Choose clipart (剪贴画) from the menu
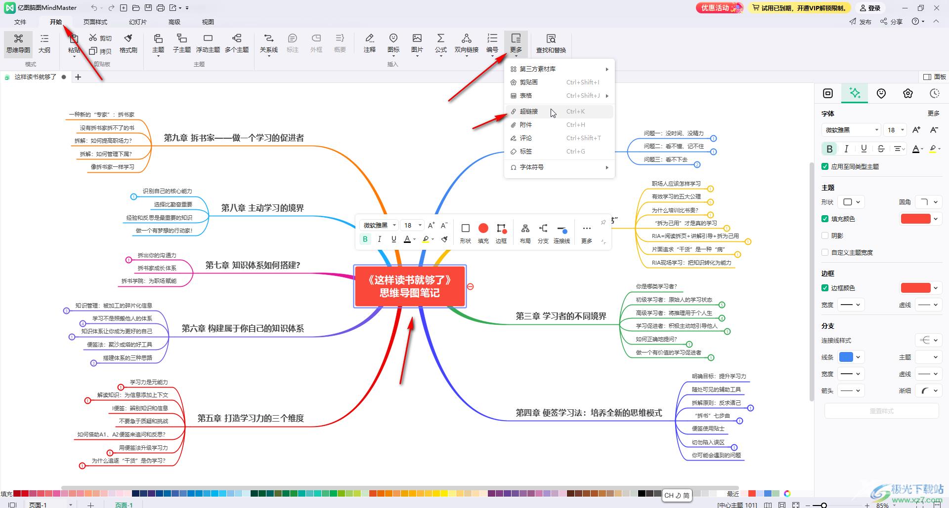 coord(560,82)
